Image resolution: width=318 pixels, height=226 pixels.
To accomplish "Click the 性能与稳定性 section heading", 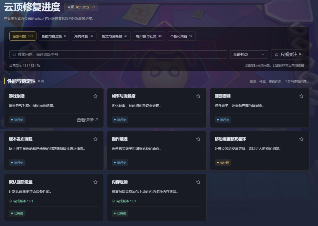I will click(x=21, y=81).
